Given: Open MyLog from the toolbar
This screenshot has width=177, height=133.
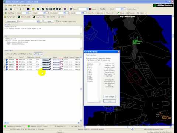Looking at the screenshot, I should pos(121,13).
